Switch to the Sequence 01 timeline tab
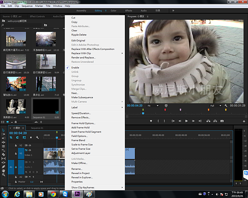 pyautogui.click(x=37, y=128)
